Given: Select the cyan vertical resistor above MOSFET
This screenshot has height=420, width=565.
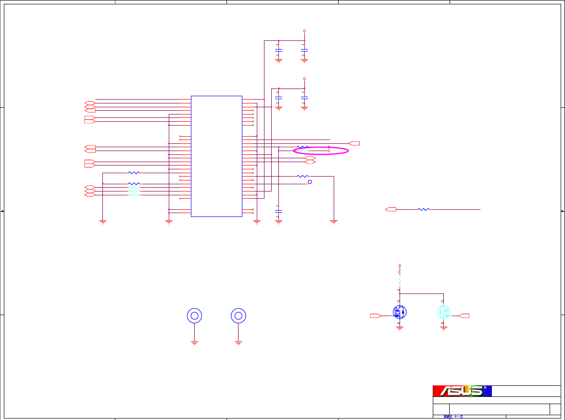Looking at the screenshot, I should coord(400,281).
